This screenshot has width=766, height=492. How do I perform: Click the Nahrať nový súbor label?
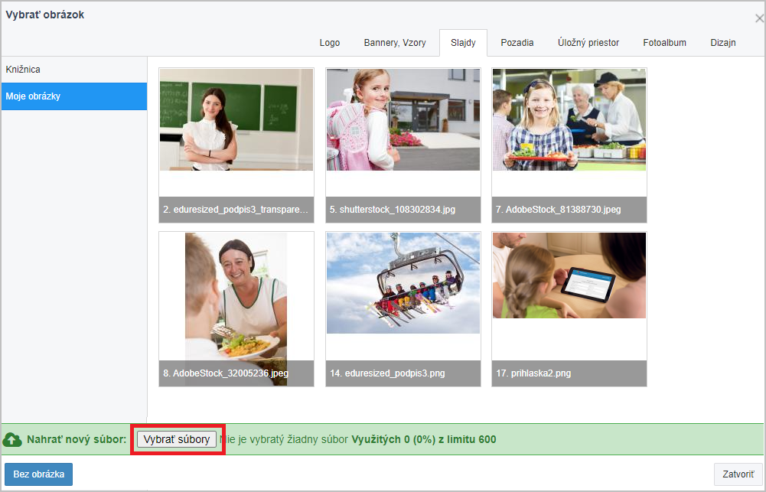(x=77, y=439)
